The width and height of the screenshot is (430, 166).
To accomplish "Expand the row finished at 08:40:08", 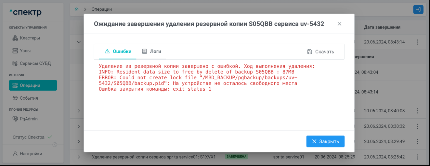I will coord(78,111).
